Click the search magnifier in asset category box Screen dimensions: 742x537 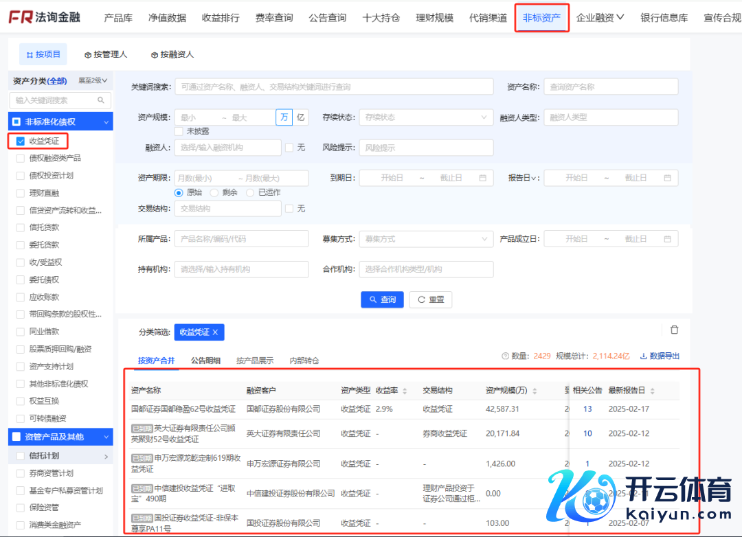pos(101,100)
